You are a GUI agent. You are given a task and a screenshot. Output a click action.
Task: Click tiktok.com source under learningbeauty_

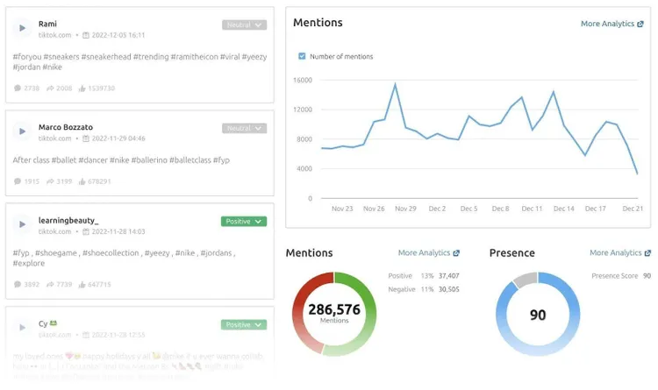(x=54, y=231)
